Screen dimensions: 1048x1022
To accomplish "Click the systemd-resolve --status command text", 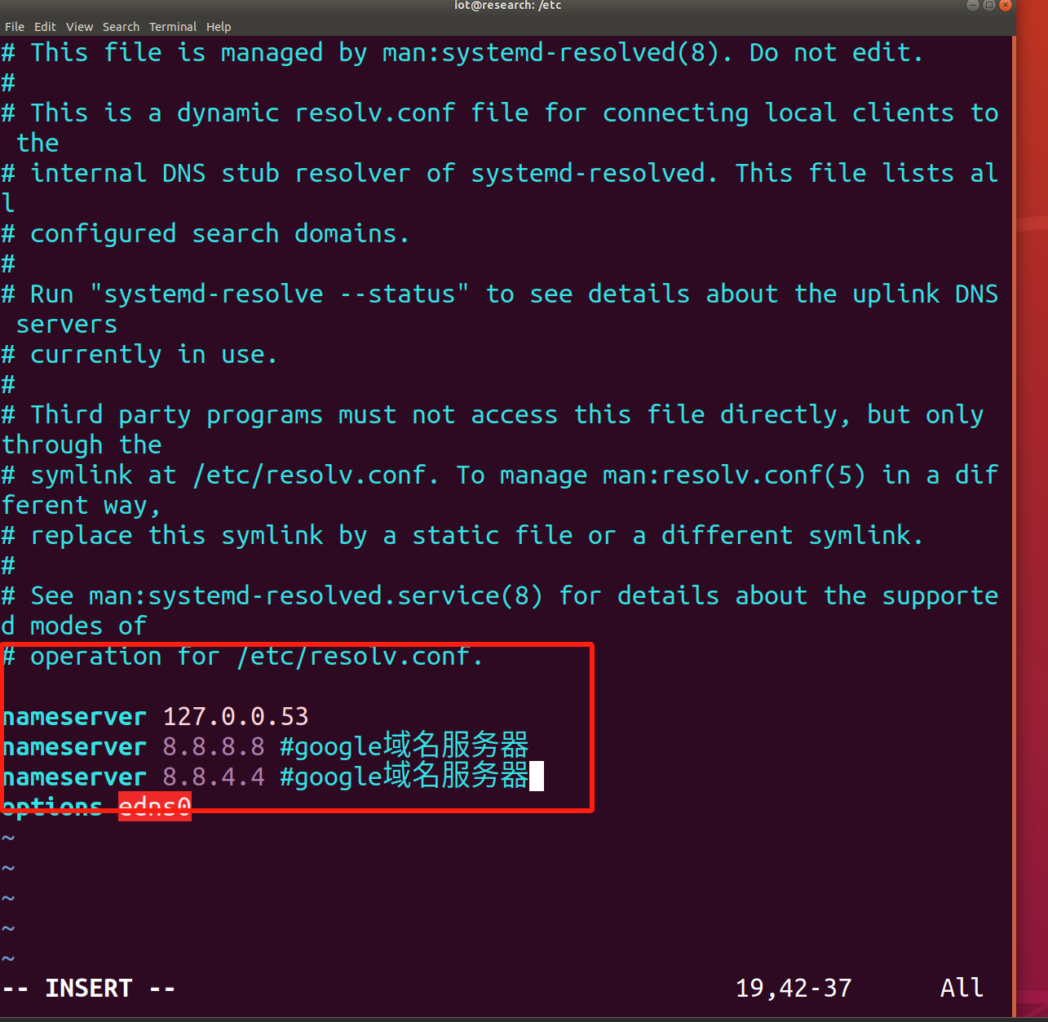I will click(x=279, y=294).
